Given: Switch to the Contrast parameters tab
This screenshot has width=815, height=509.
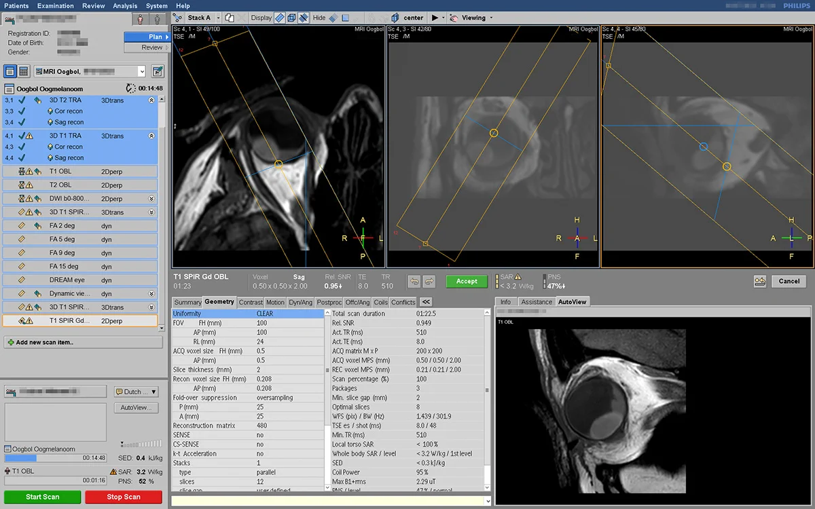Looking at the screenshot, I should tap(251, 302).
